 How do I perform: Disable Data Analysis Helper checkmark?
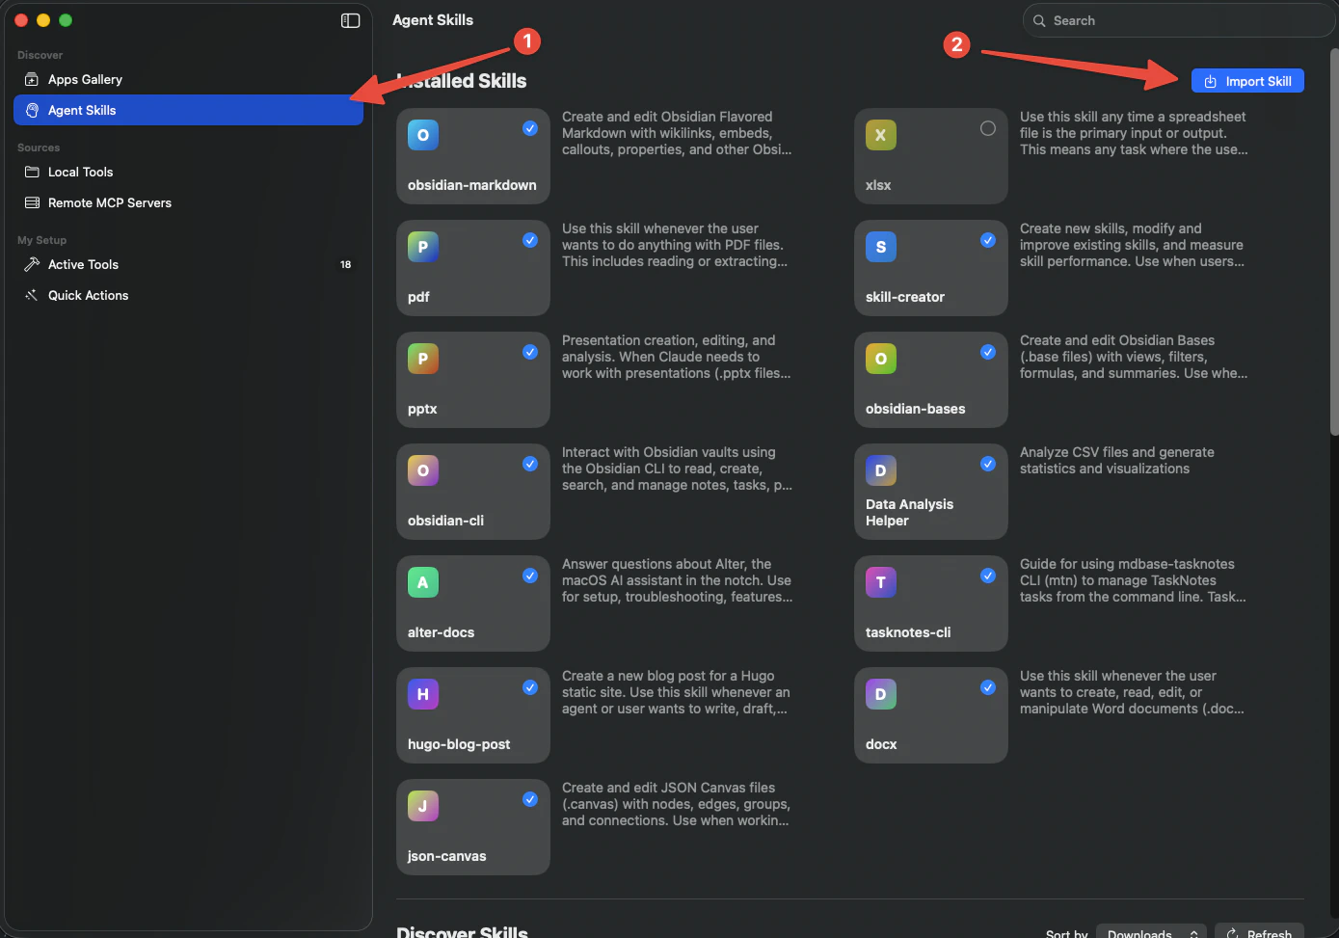pos(988,464)
